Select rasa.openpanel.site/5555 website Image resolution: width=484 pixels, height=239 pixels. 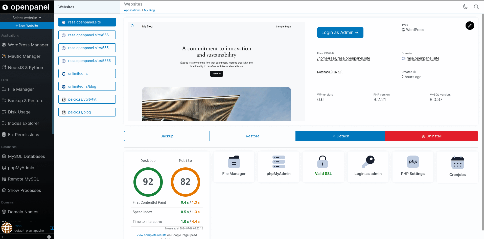(x=87, y=61)
